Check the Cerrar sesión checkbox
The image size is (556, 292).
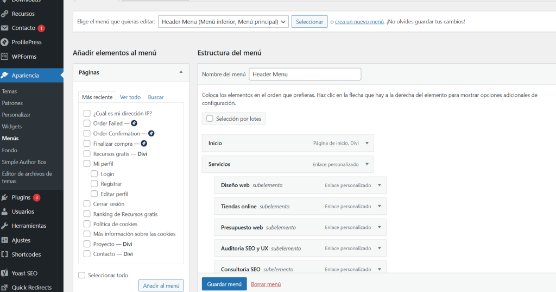coord(87,204)
